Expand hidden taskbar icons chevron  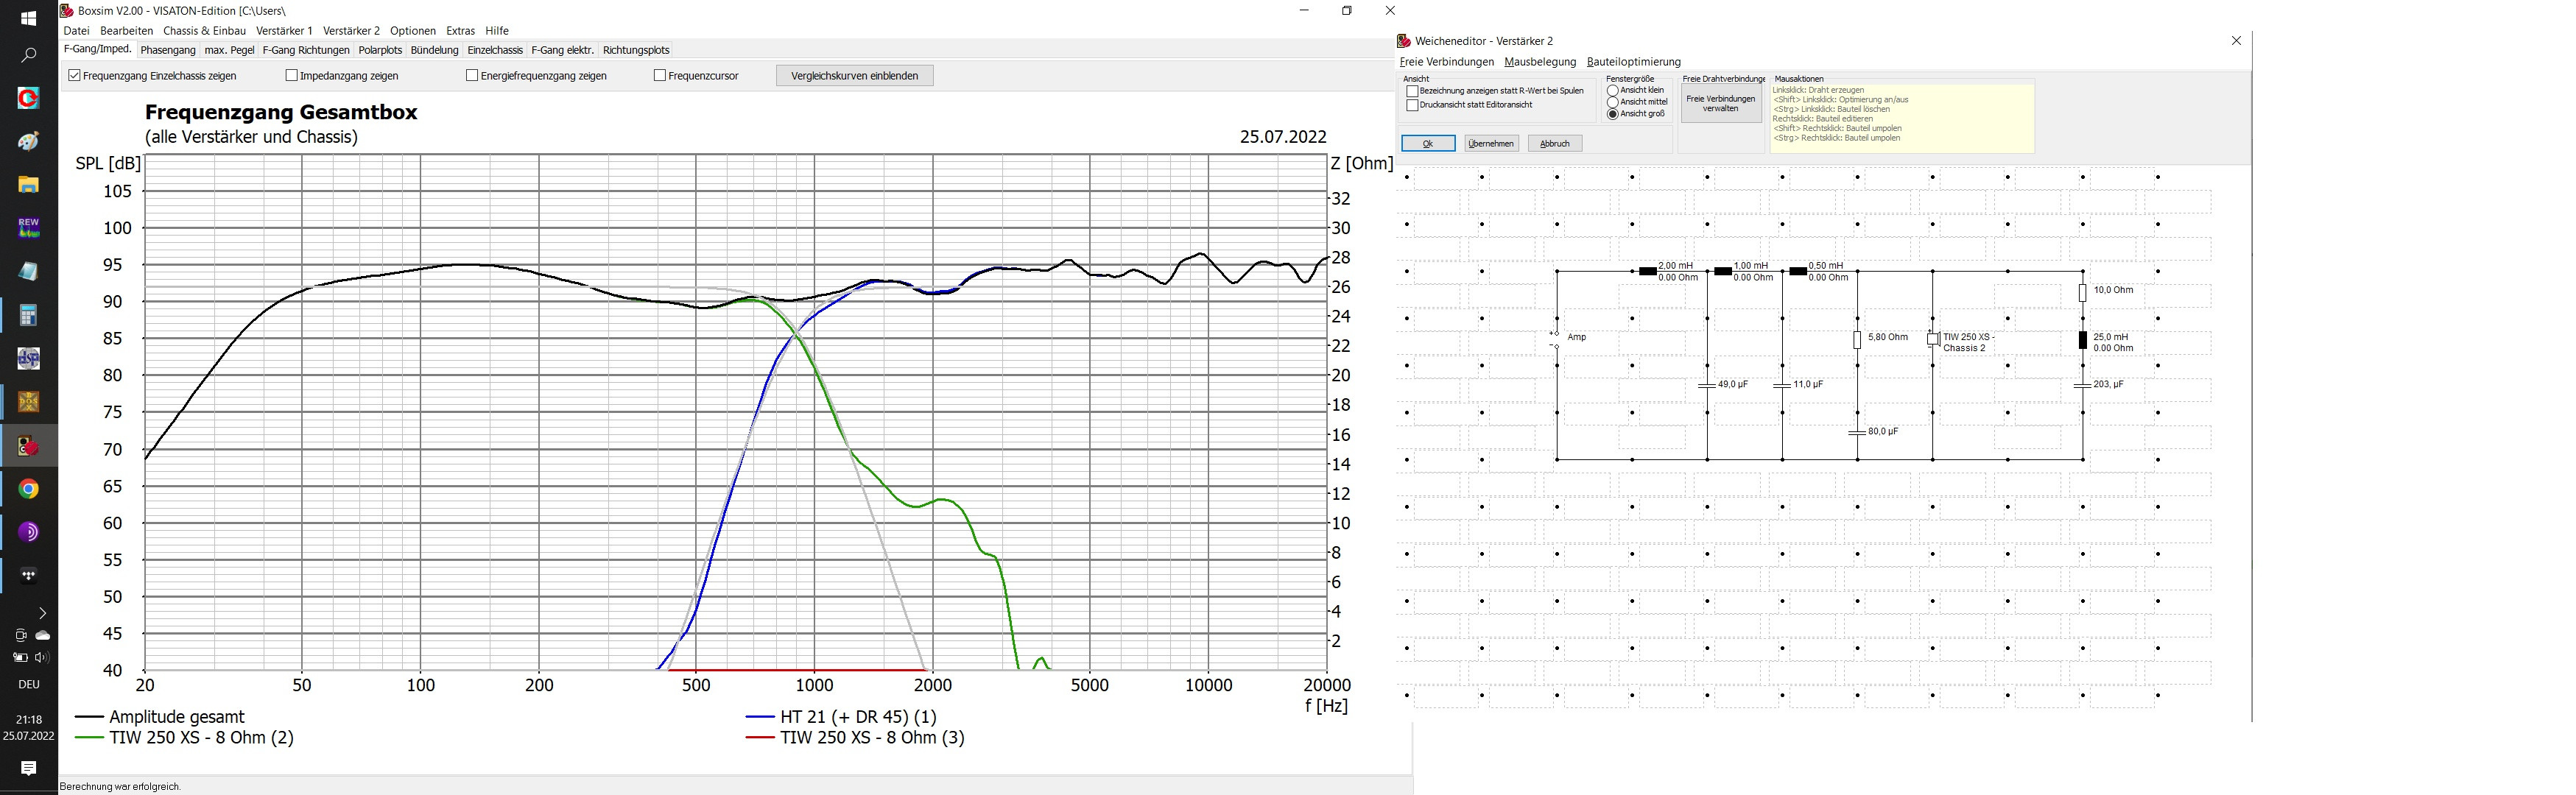point(42,612)
